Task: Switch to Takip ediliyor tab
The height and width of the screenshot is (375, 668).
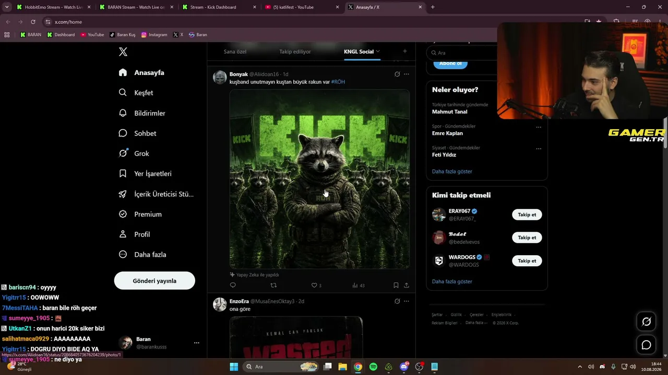Action: pos(295,52)
